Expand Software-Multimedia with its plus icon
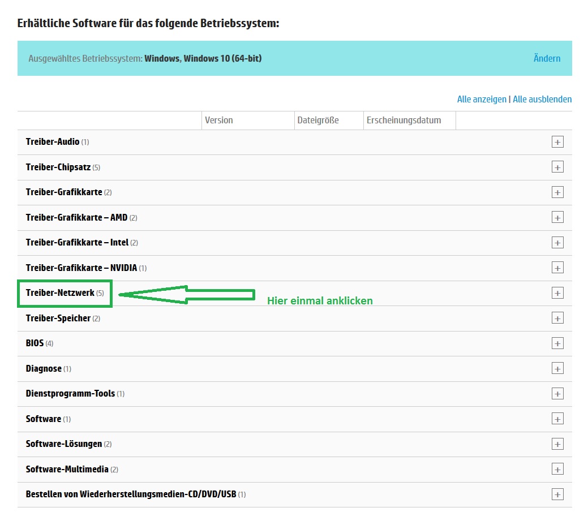Viewport: 588px width, 512px height. 557,469
